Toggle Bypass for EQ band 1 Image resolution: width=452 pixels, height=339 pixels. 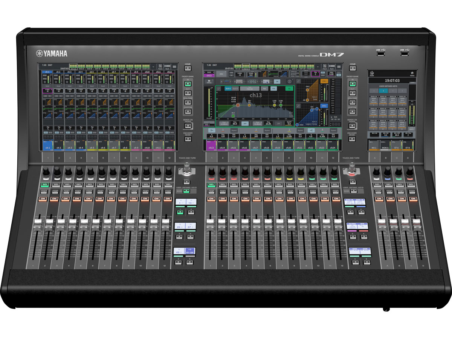(x=234, y=130)
